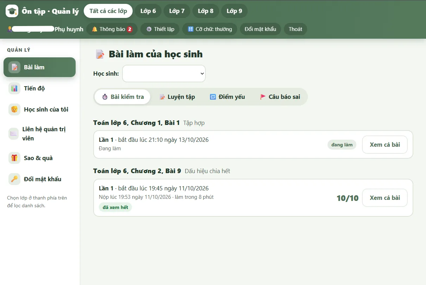Image resolution: width=426 pixels, height=285 pixels.
Task: Click the Sao & quà gift icon
Action: (x=14, y=158)
